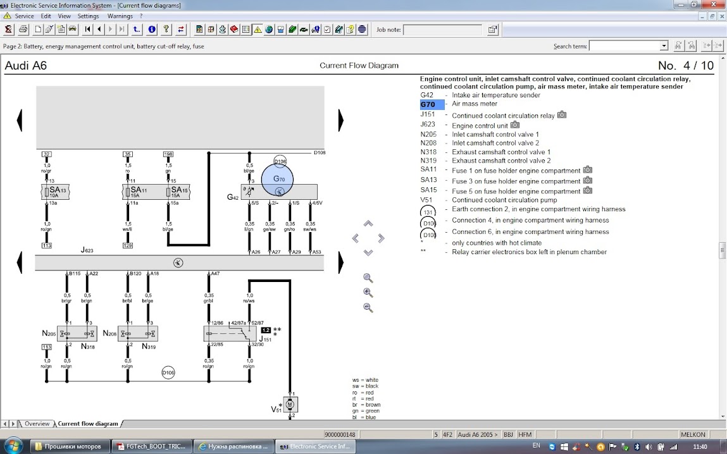Go to first page of diagram
Screen dimensions: 727x454
click(87, 29)
